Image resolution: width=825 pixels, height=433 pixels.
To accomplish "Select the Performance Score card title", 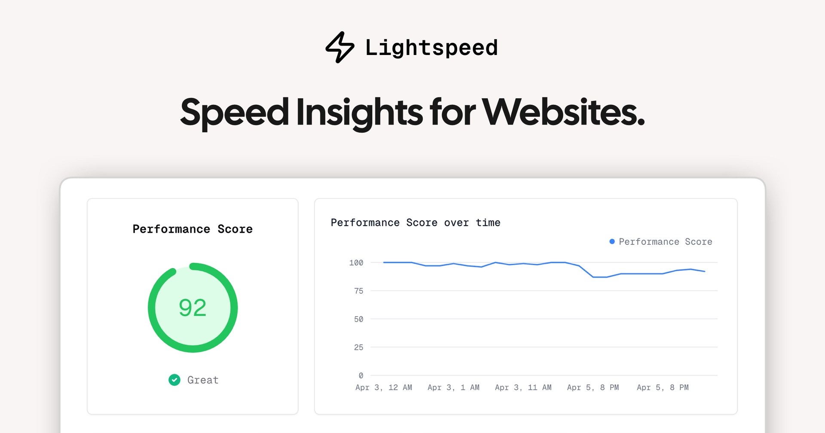I will coord(192,229).
